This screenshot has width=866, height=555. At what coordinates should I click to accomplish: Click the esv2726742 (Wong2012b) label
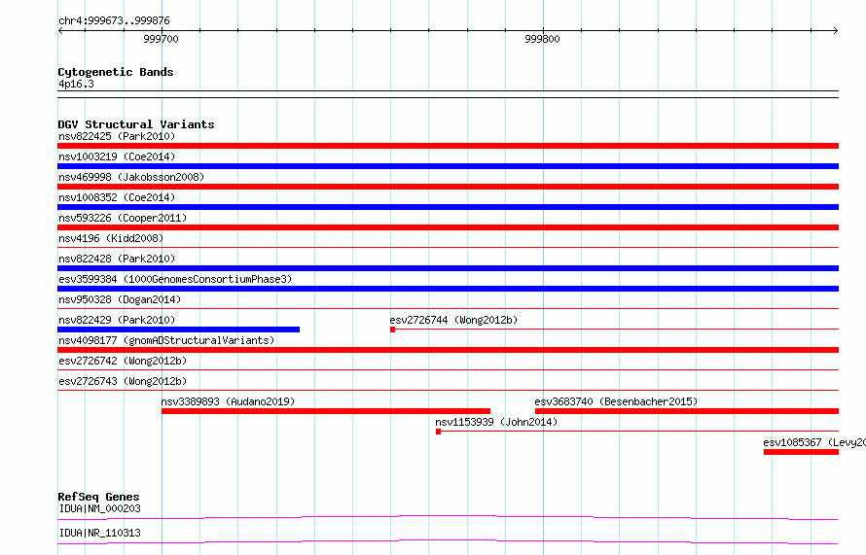123,361
